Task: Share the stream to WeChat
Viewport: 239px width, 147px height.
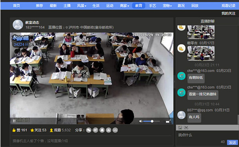Action: click(x=89, y=130)
